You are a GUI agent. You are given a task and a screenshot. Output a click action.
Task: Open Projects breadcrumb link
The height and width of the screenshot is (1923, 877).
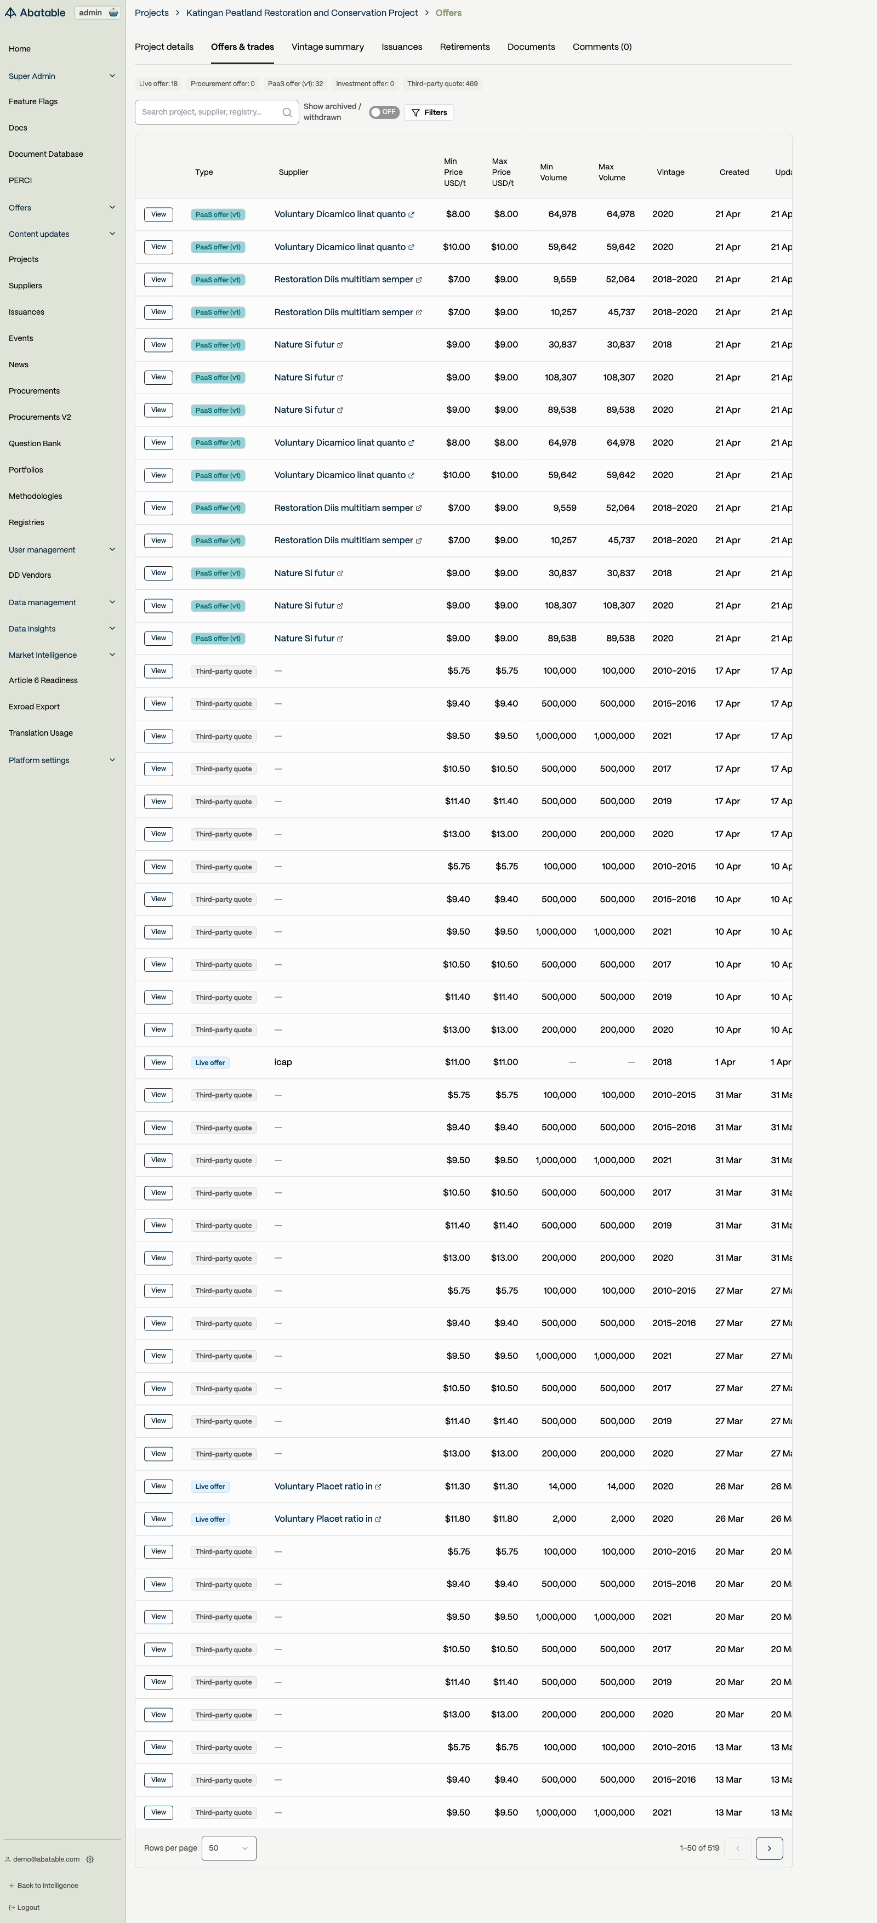click(151, 13)
